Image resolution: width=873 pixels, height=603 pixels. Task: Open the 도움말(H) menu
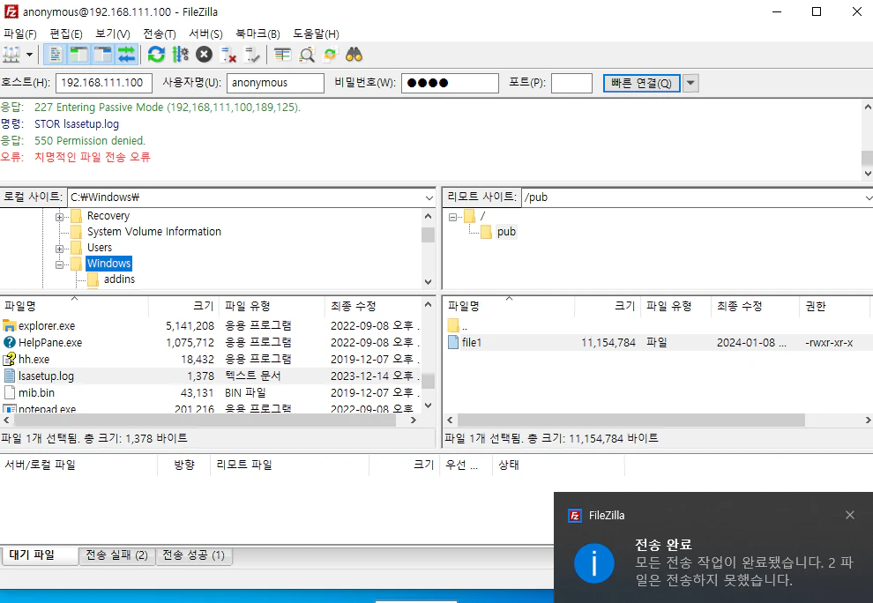pos(317,34)
